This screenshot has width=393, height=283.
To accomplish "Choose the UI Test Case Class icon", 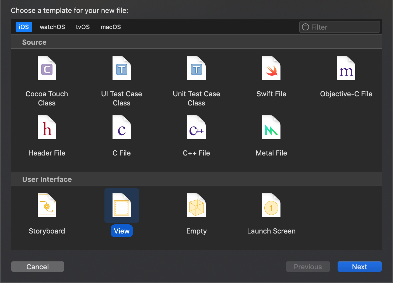I will click(122, 68).
